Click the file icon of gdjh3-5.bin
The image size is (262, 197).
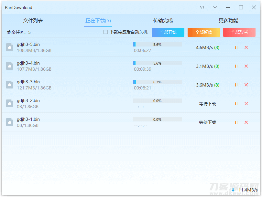[9, 47]
